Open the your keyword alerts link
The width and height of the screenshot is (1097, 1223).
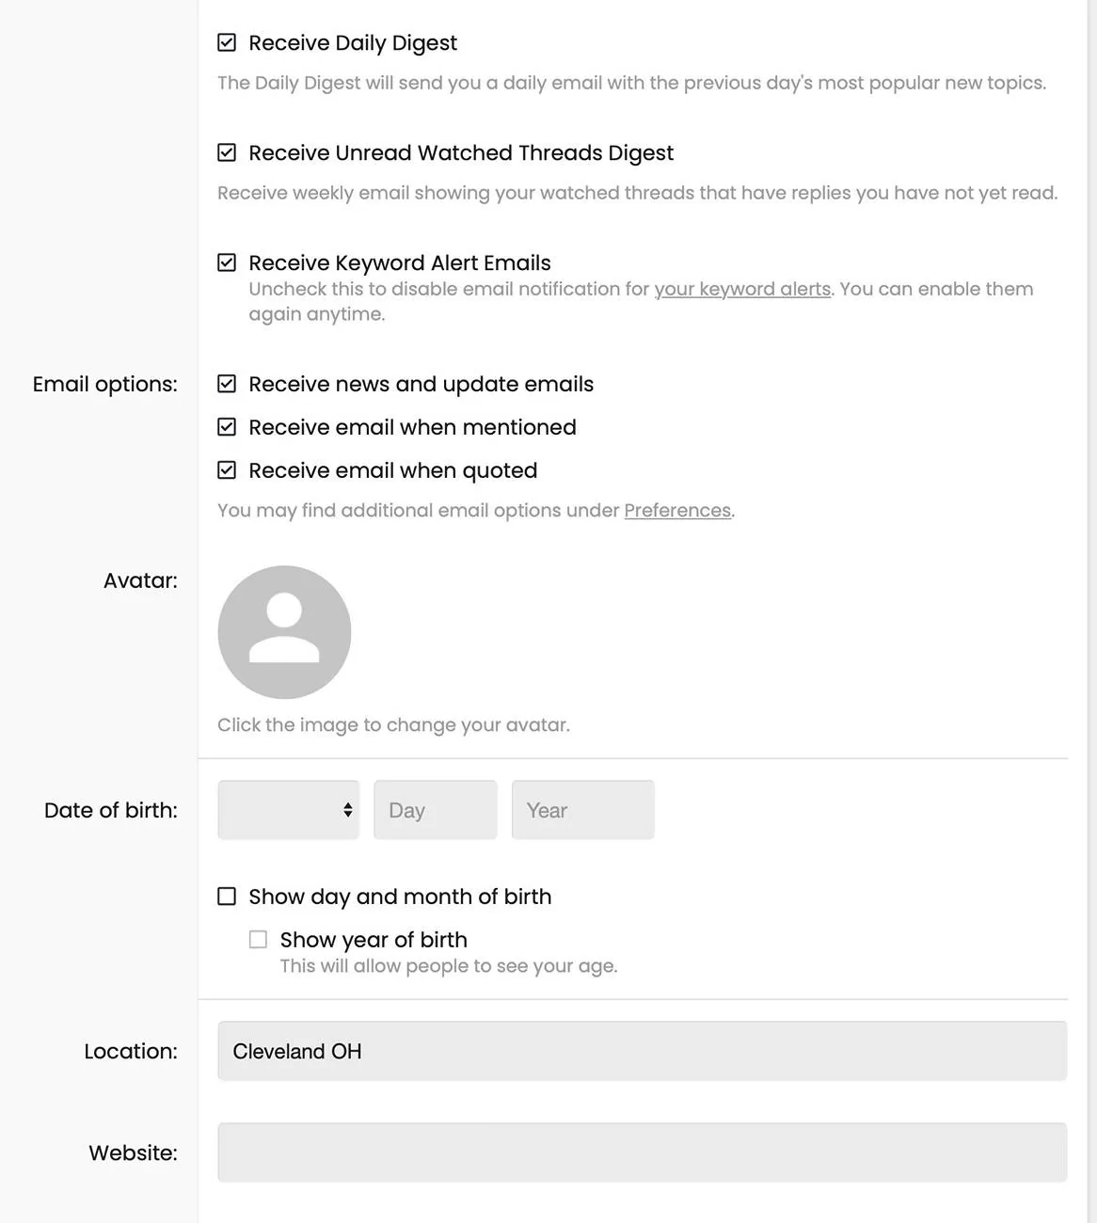(742, 290)
